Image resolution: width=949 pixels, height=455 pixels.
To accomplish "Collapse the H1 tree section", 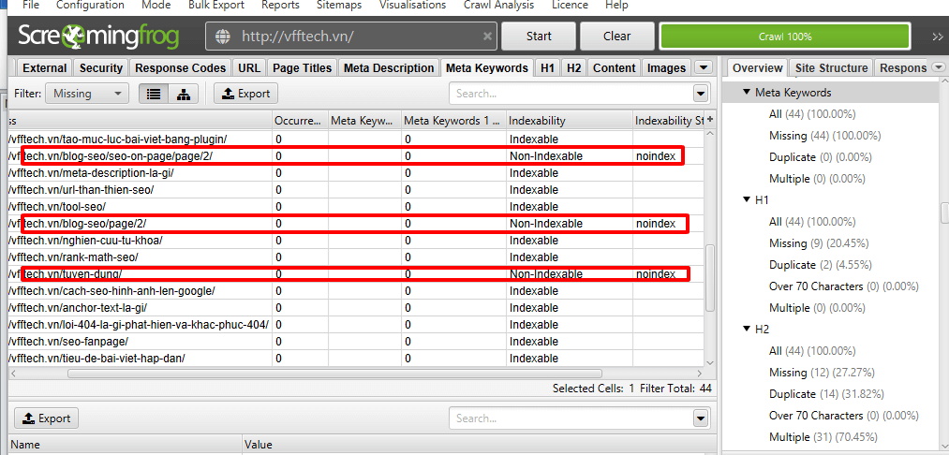I will click(747, 199).
